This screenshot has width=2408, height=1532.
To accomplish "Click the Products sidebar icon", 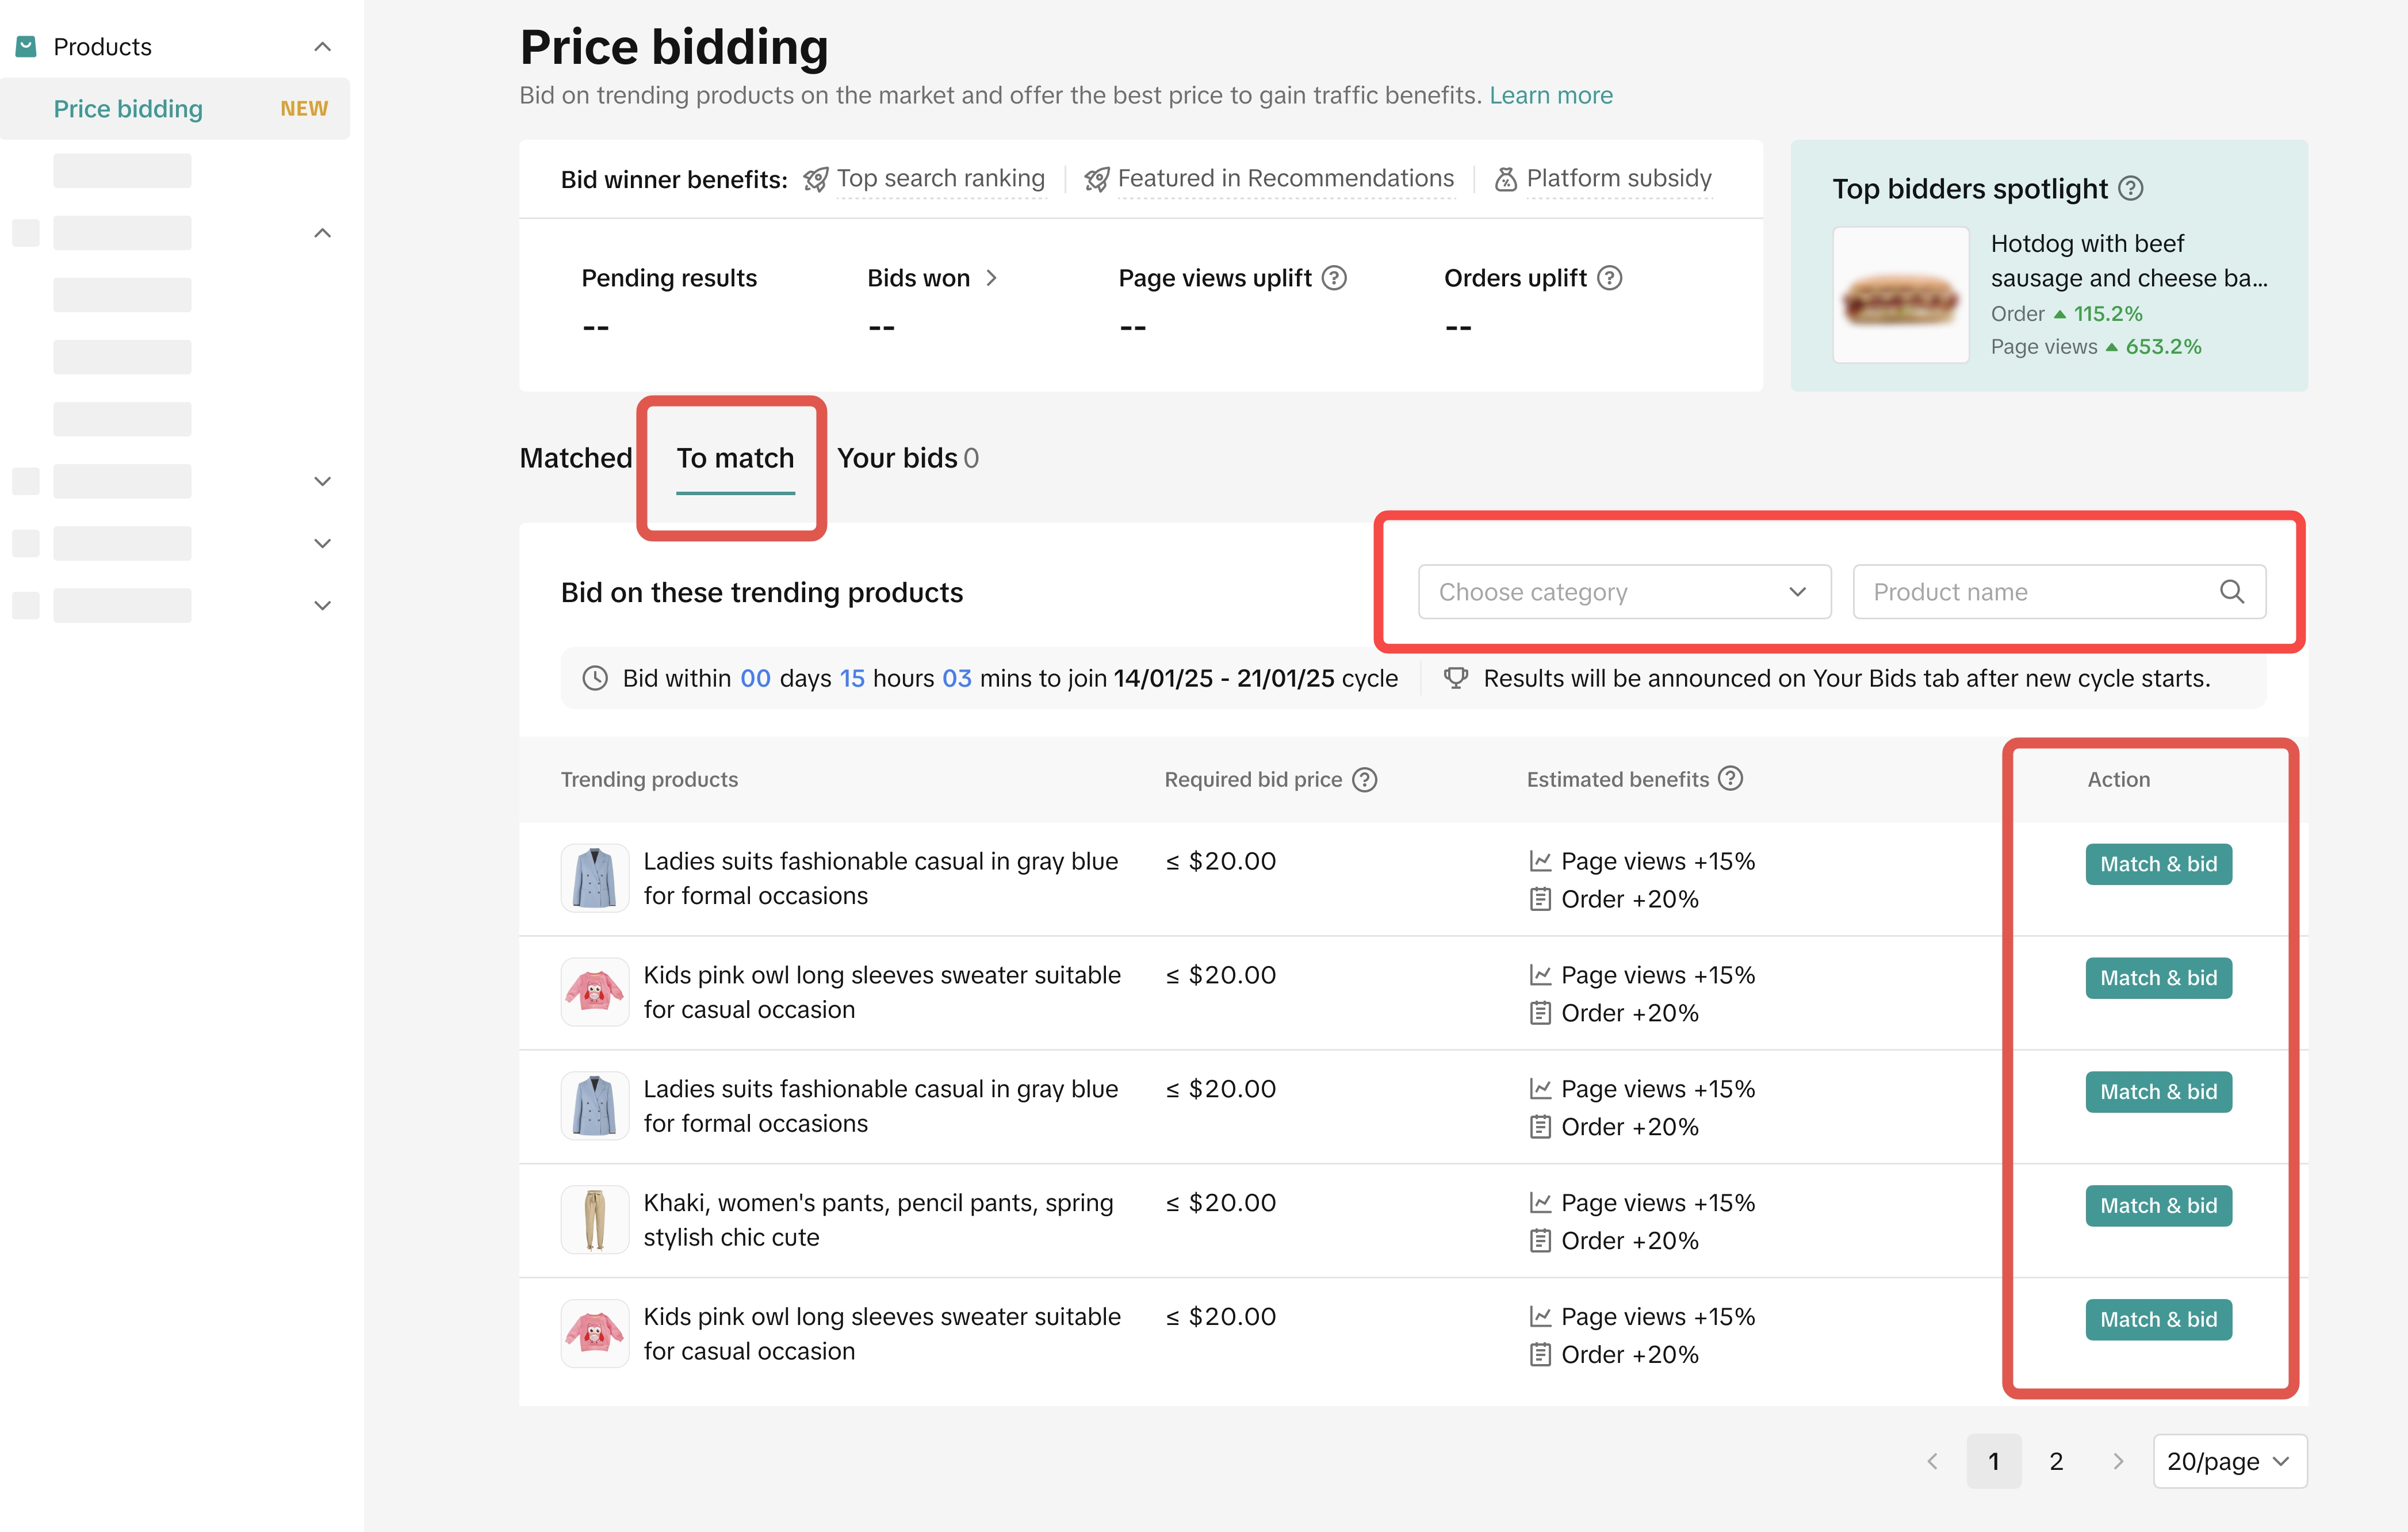I will coord(27,46).
